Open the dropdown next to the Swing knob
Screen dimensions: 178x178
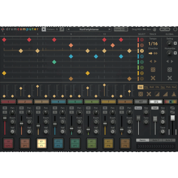click(175, 43)
